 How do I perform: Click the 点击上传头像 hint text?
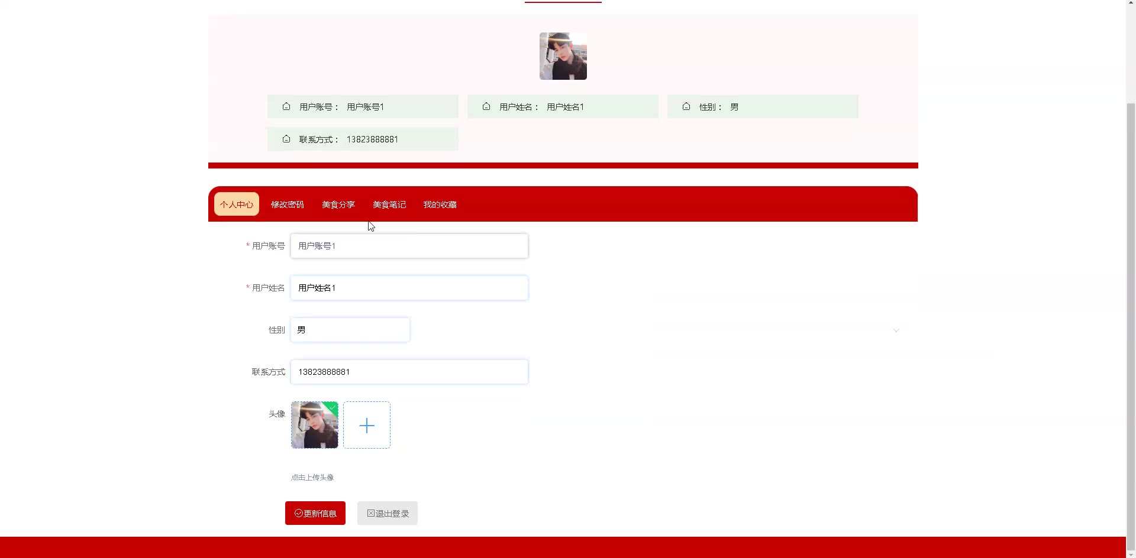pos(312,477)
